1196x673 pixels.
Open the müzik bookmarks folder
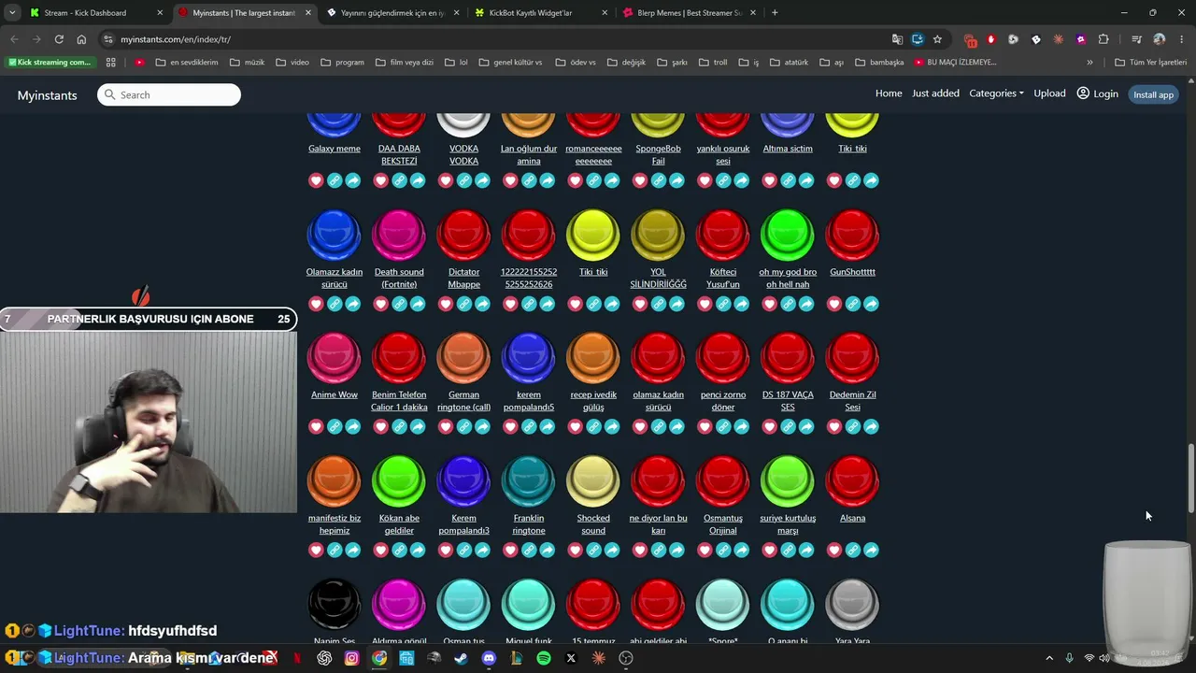click(248, 63)
